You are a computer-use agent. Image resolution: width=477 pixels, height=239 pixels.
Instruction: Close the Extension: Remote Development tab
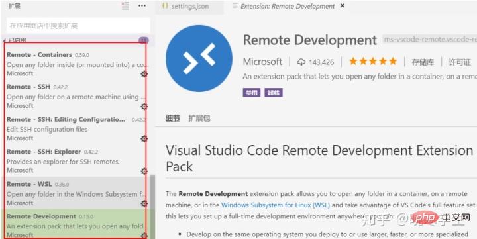coord(343,6)
